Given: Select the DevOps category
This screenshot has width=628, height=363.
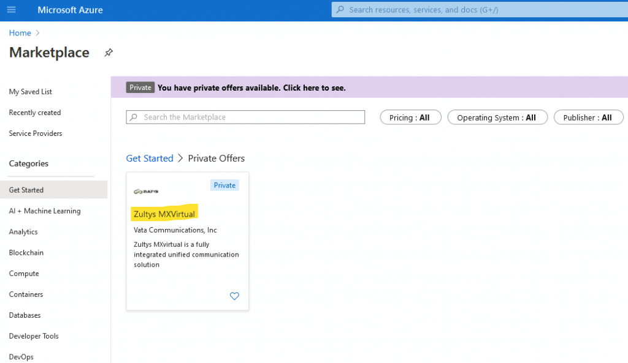Looking at the screenshot, I should pos(21,357).
